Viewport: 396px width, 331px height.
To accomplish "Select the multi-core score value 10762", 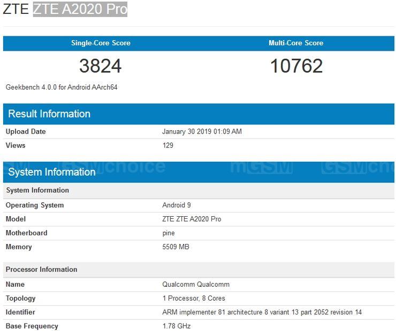I will tap(296, 66).
